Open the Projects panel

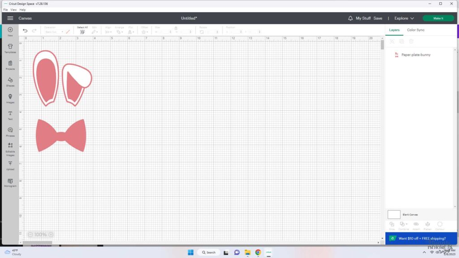[x=10, y=65]
